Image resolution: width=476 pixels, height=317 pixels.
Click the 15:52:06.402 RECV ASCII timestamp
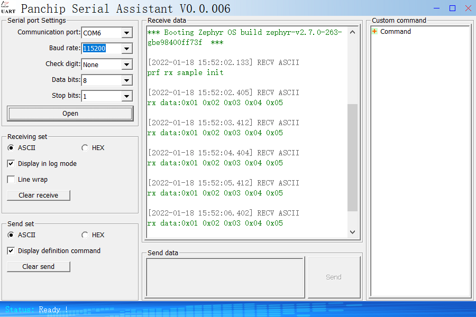click(223, 213)
